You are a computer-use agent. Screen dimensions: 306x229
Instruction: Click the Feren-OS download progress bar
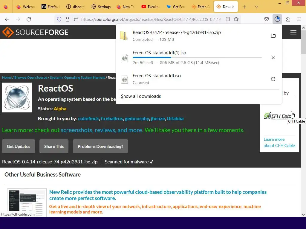(x=197, y=58)
